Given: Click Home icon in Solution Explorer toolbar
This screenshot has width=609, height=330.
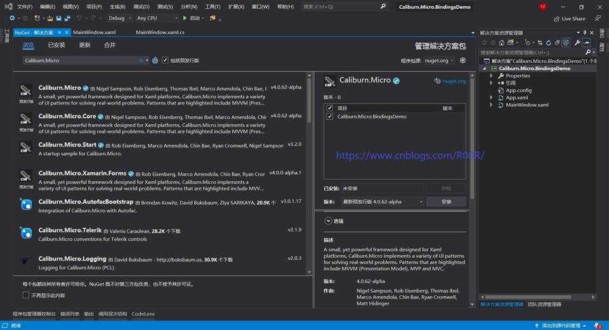Looking at the screenshot, I should pyautogui.click(x=502, y=42).
